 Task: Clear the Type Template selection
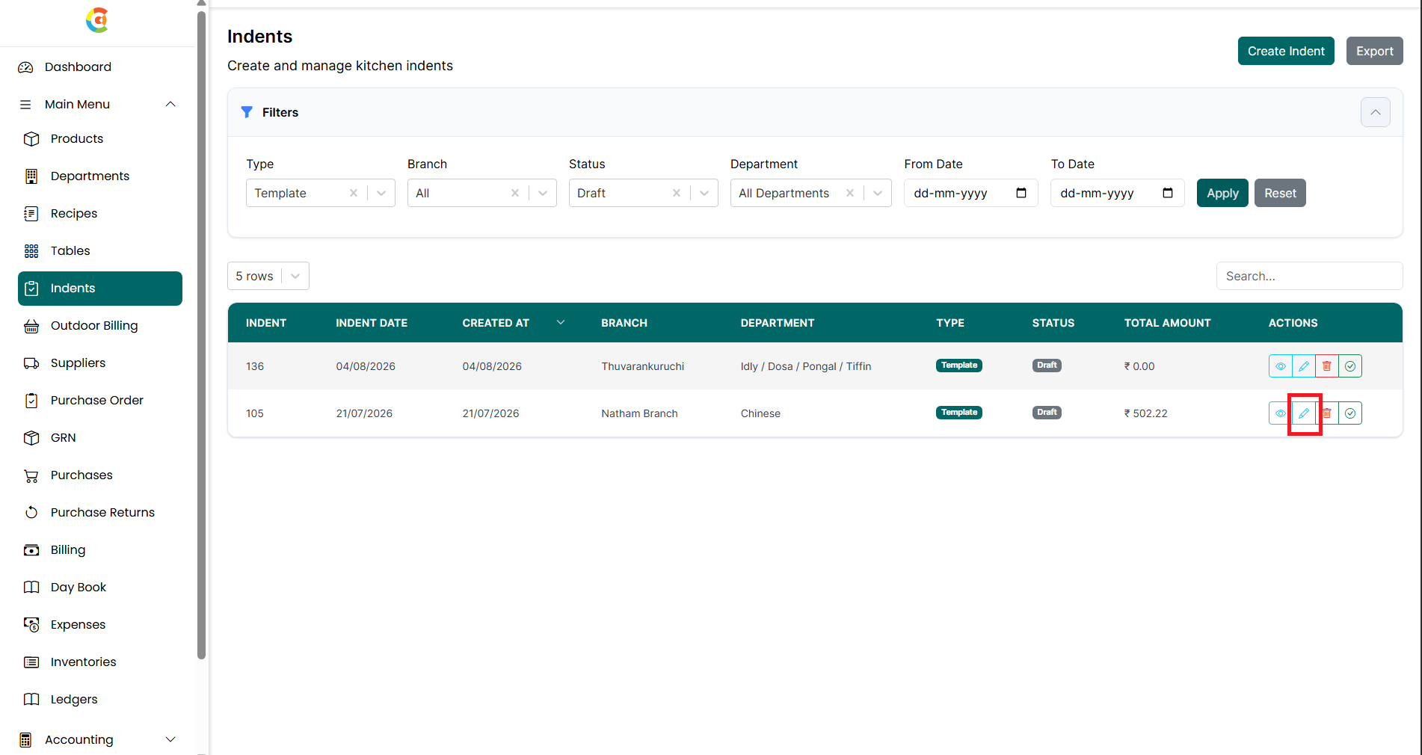pyautogui.click(x=354, y=193)
